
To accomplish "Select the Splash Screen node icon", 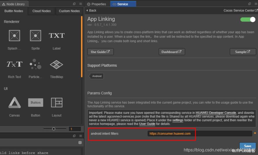I will 14,36.
